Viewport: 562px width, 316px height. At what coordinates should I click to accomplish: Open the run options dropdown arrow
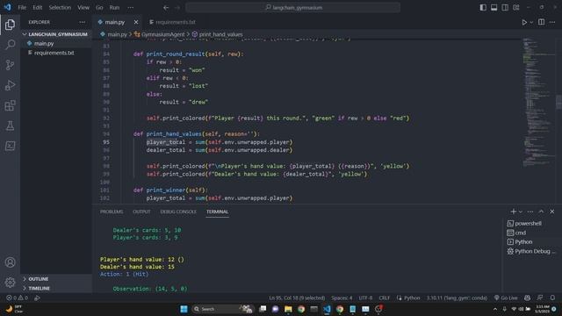(x=531, y=22)
